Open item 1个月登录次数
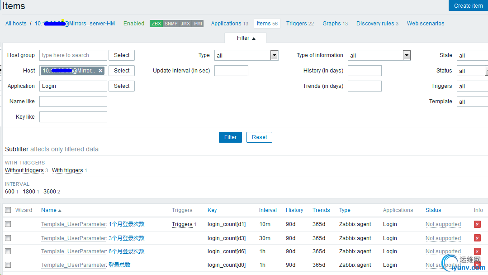The width and height of the screenshot is (488, 275). pyautogui.click(x=126, y=224)
